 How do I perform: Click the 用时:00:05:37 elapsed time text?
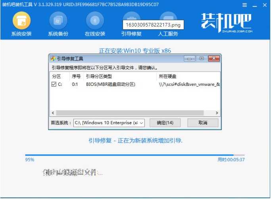click(x=231, y=160)
